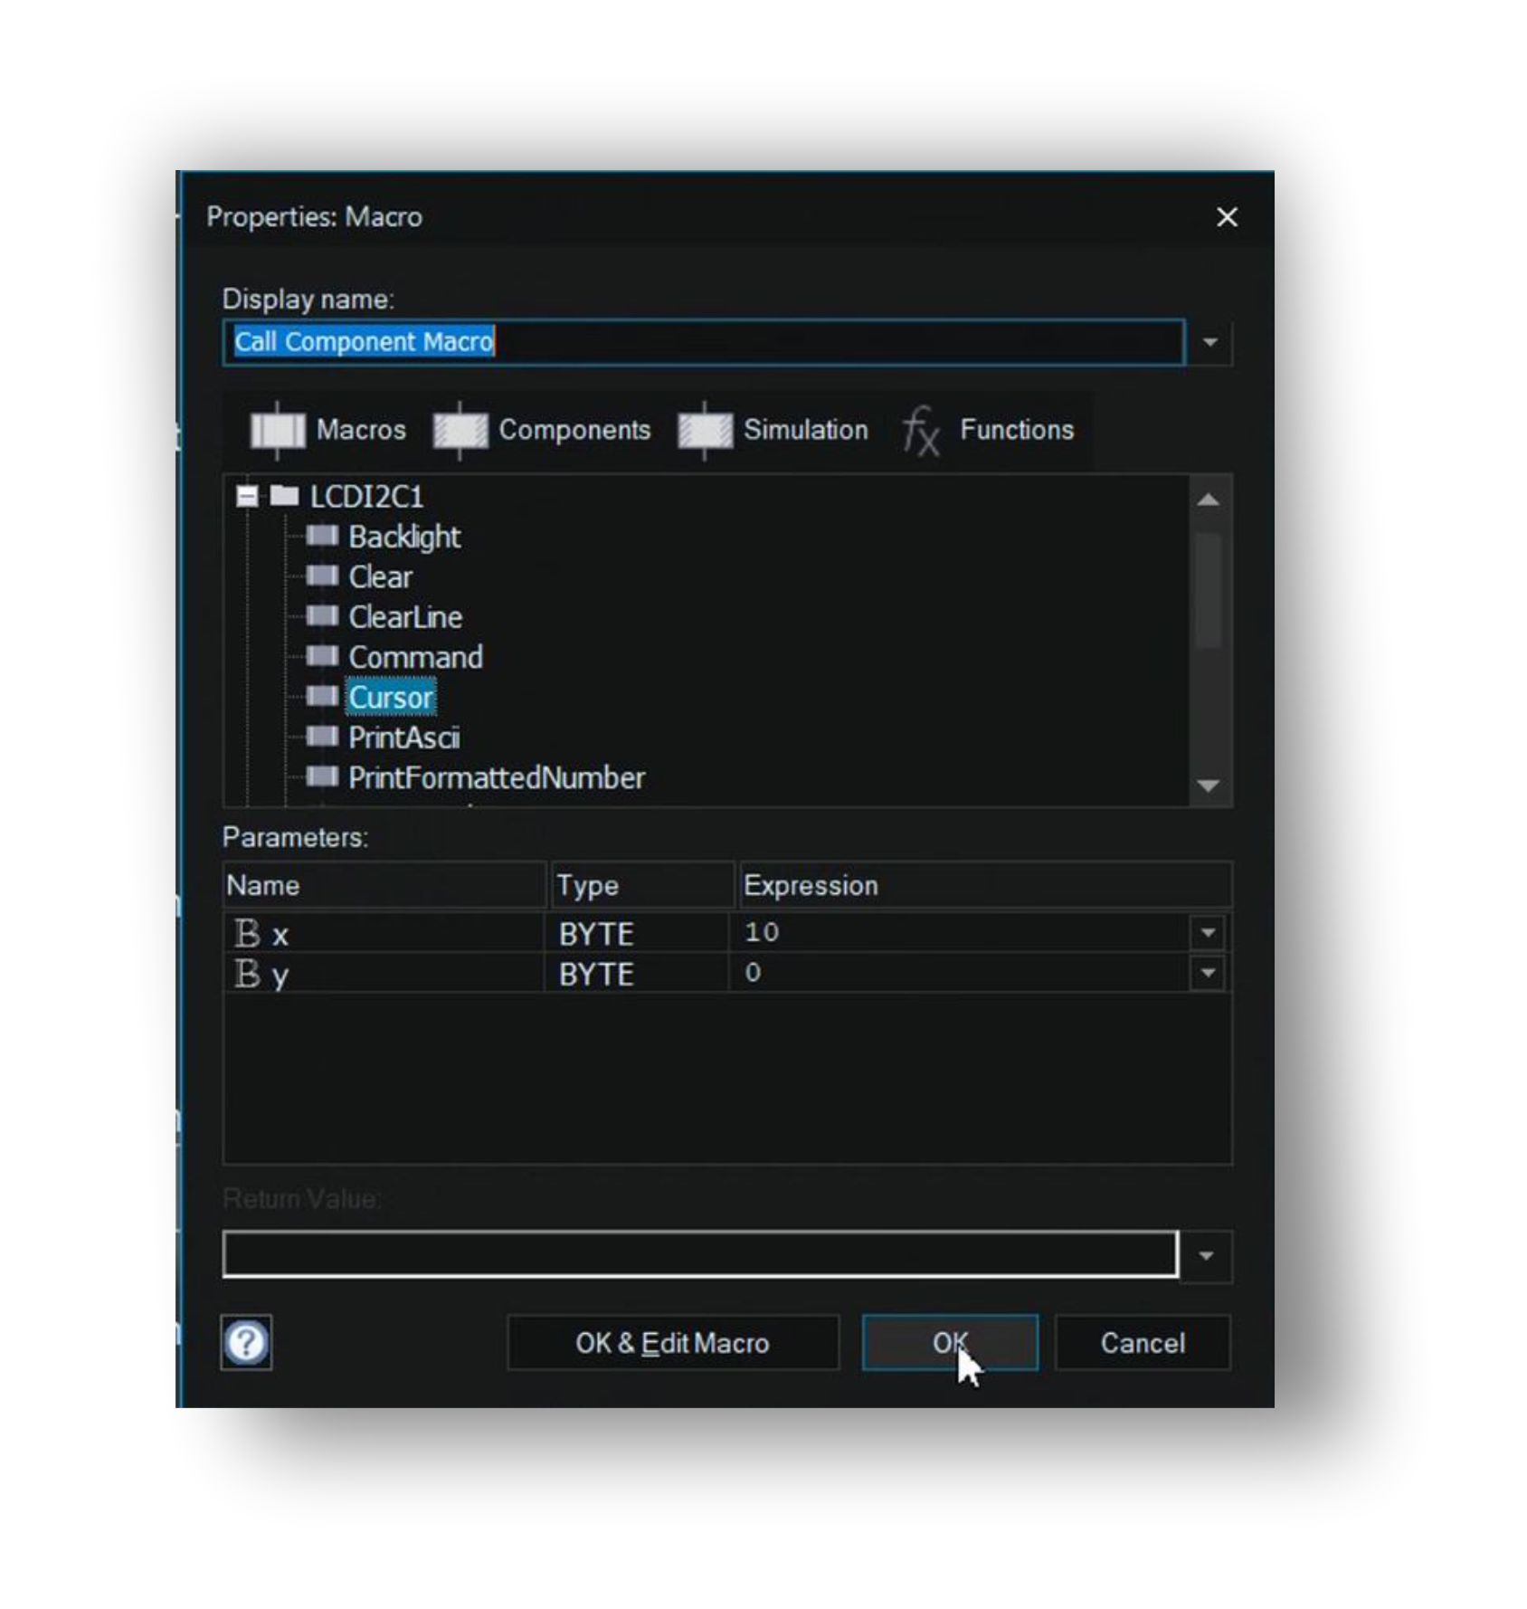Select the Backlight macro
This screenshot has height=1609, width=1527.
[x=404, y=537]
